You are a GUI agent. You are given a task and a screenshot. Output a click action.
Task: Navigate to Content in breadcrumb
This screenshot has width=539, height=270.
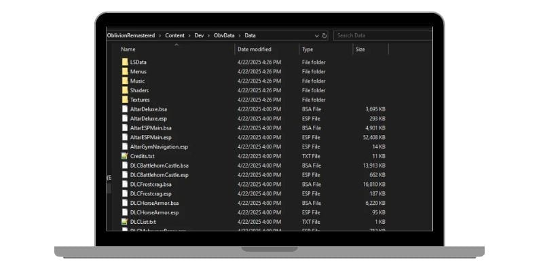pos(174,35)
